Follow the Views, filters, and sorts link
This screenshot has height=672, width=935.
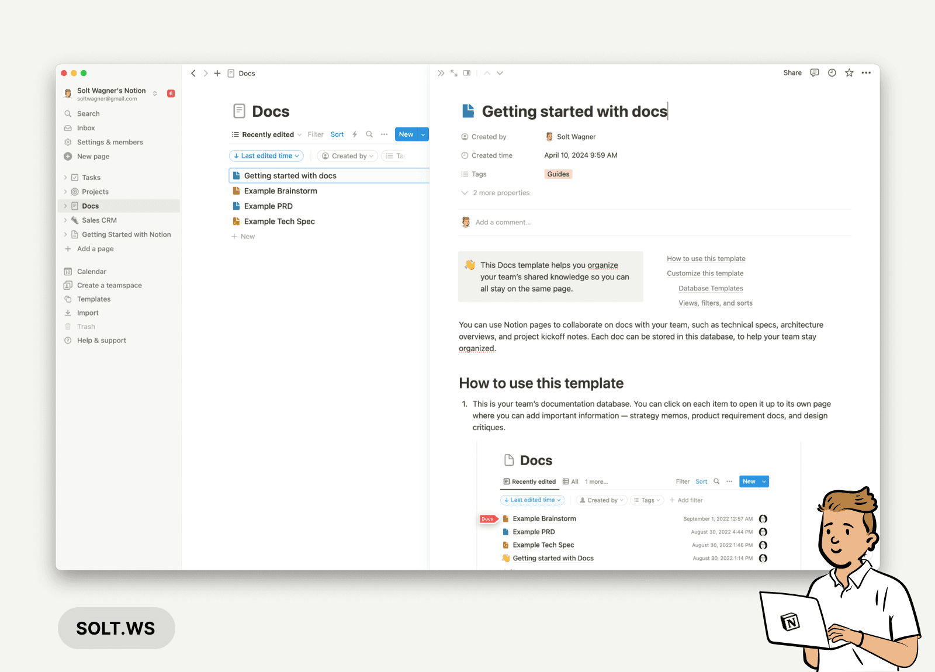click(715, 303)
